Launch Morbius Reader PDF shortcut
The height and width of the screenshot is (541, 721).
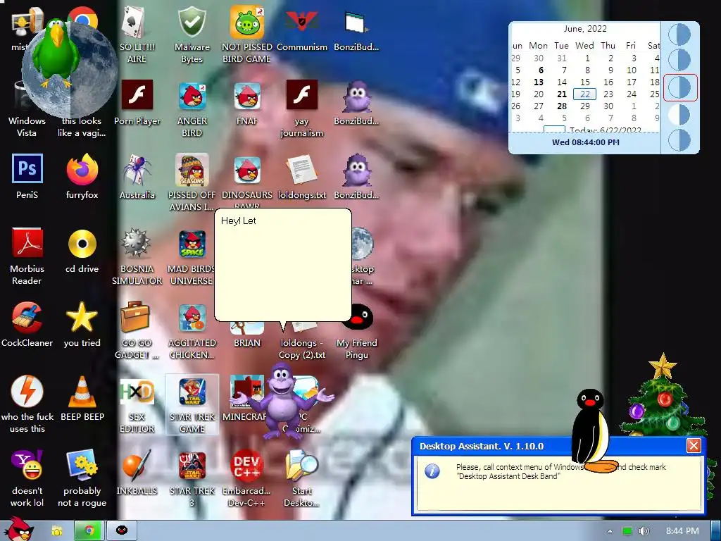click(x=27, y=256)
